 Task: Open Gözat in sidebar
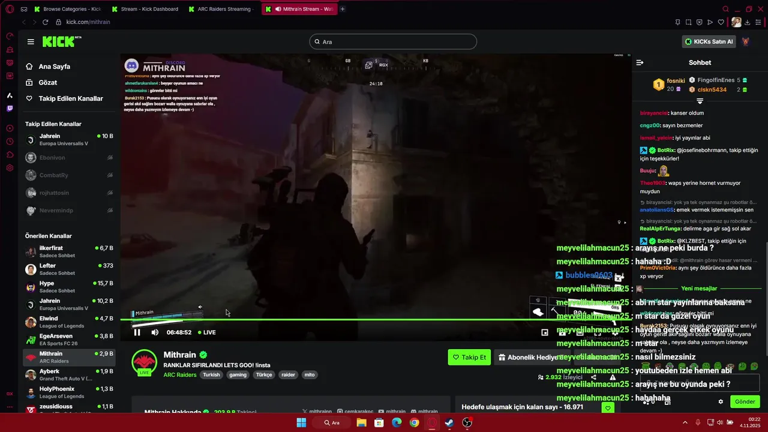click(48, 82)
